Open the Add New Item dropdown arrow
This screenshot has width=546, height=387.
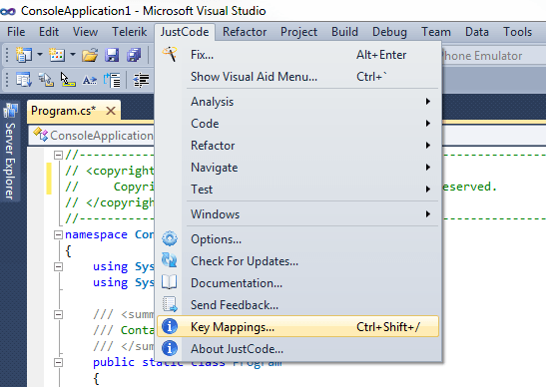pyautogui.click(x=73, y=55)
